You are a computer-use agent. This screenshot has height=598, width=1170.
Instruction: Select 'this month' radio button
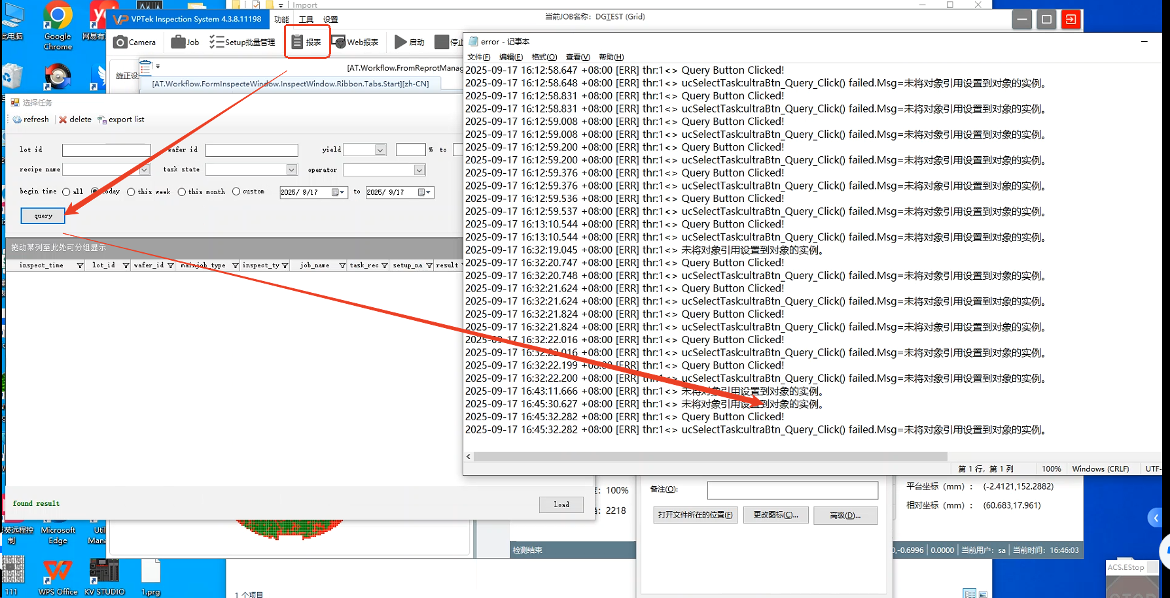click(182, 192)
